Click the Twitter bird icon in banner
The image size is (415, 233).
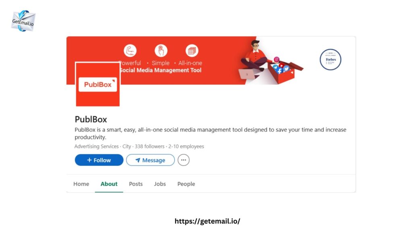[286, 69]
